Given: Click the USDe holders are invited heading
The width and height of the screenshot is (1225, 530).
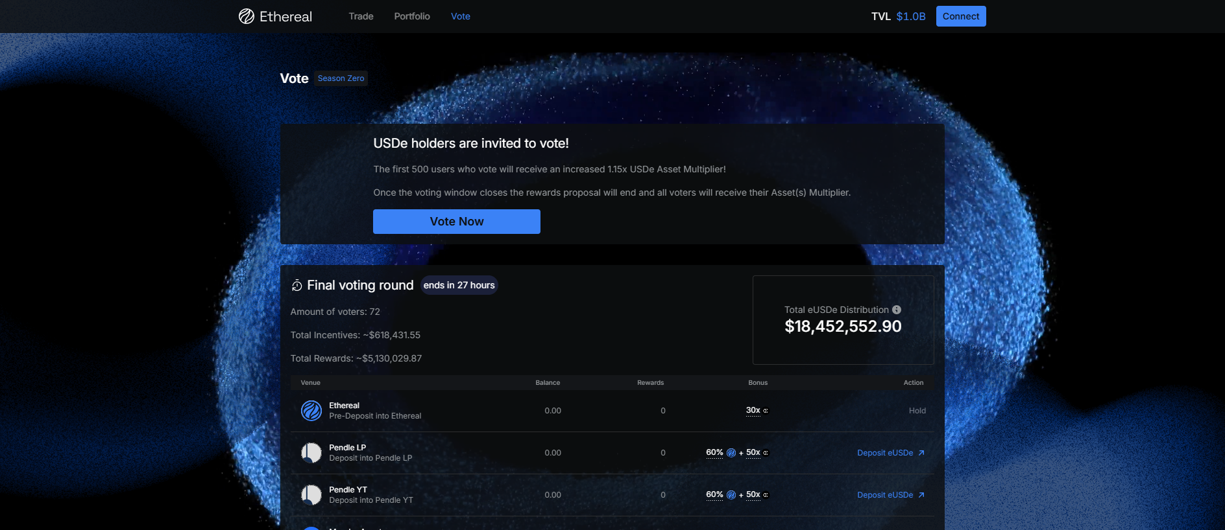Looking at the screenshot, I should [x=471, y=143].
